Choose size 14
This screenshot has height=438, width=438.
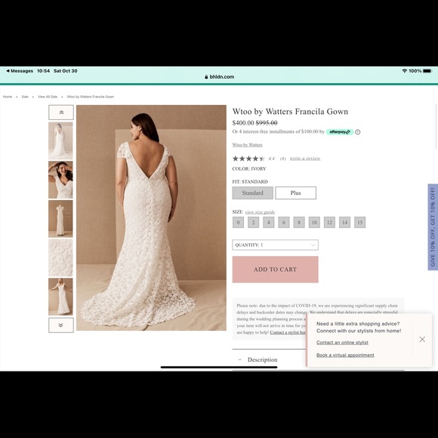344,222
